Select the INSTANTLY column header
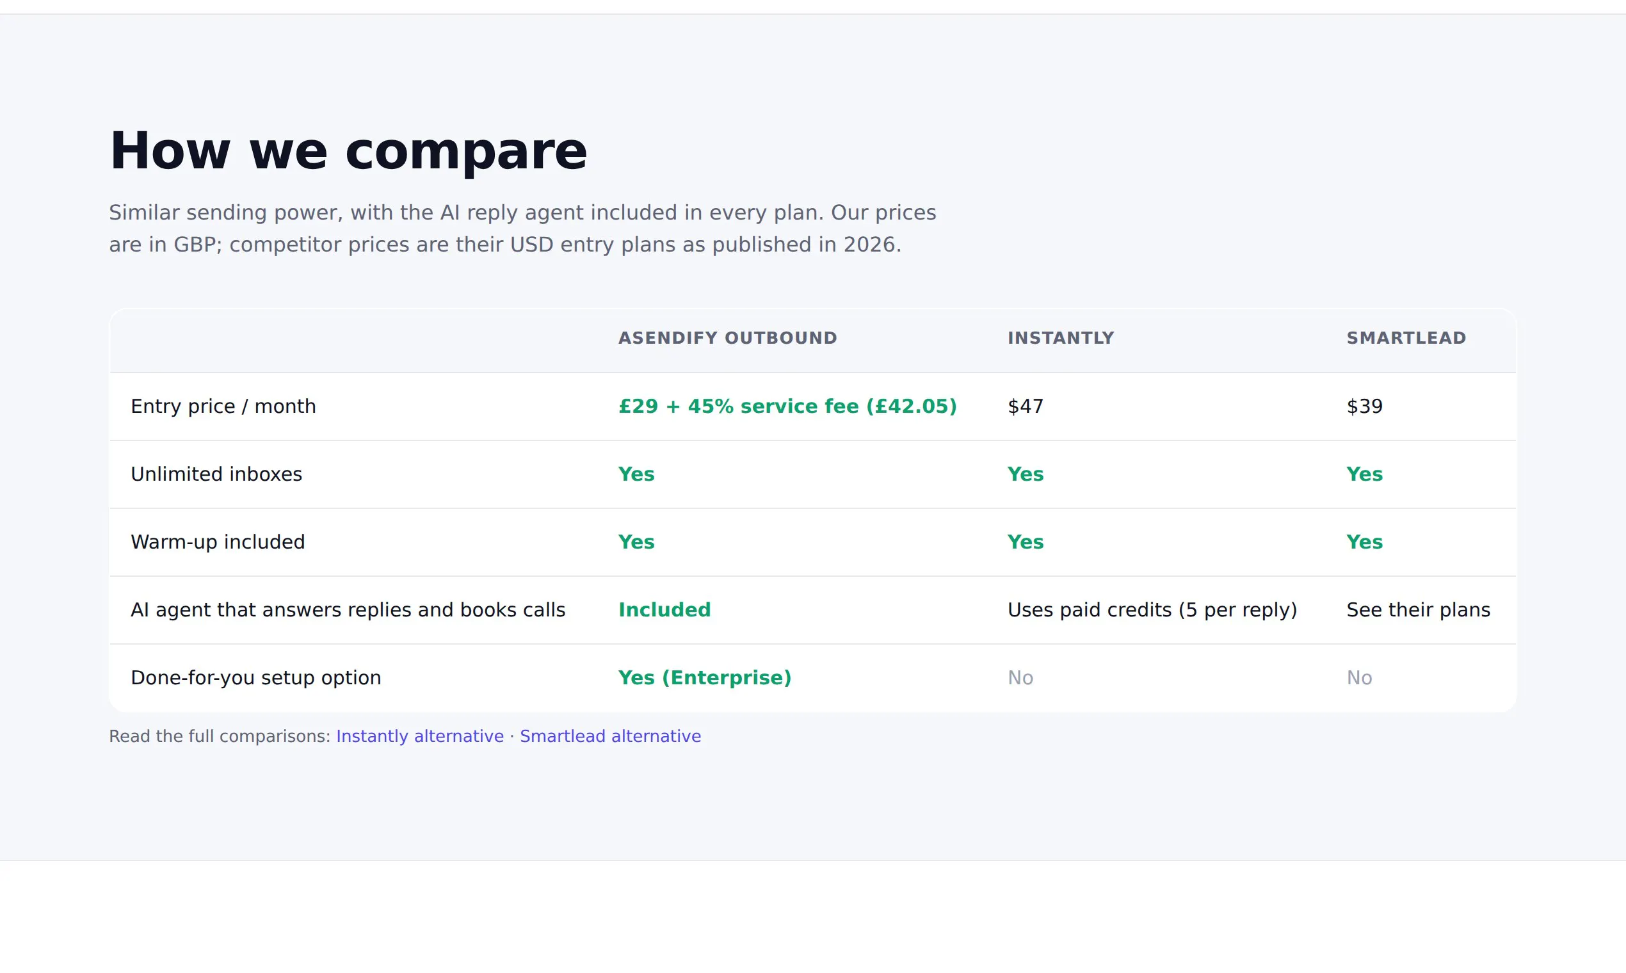The image size is (1626, 973). click(1061, 339)
